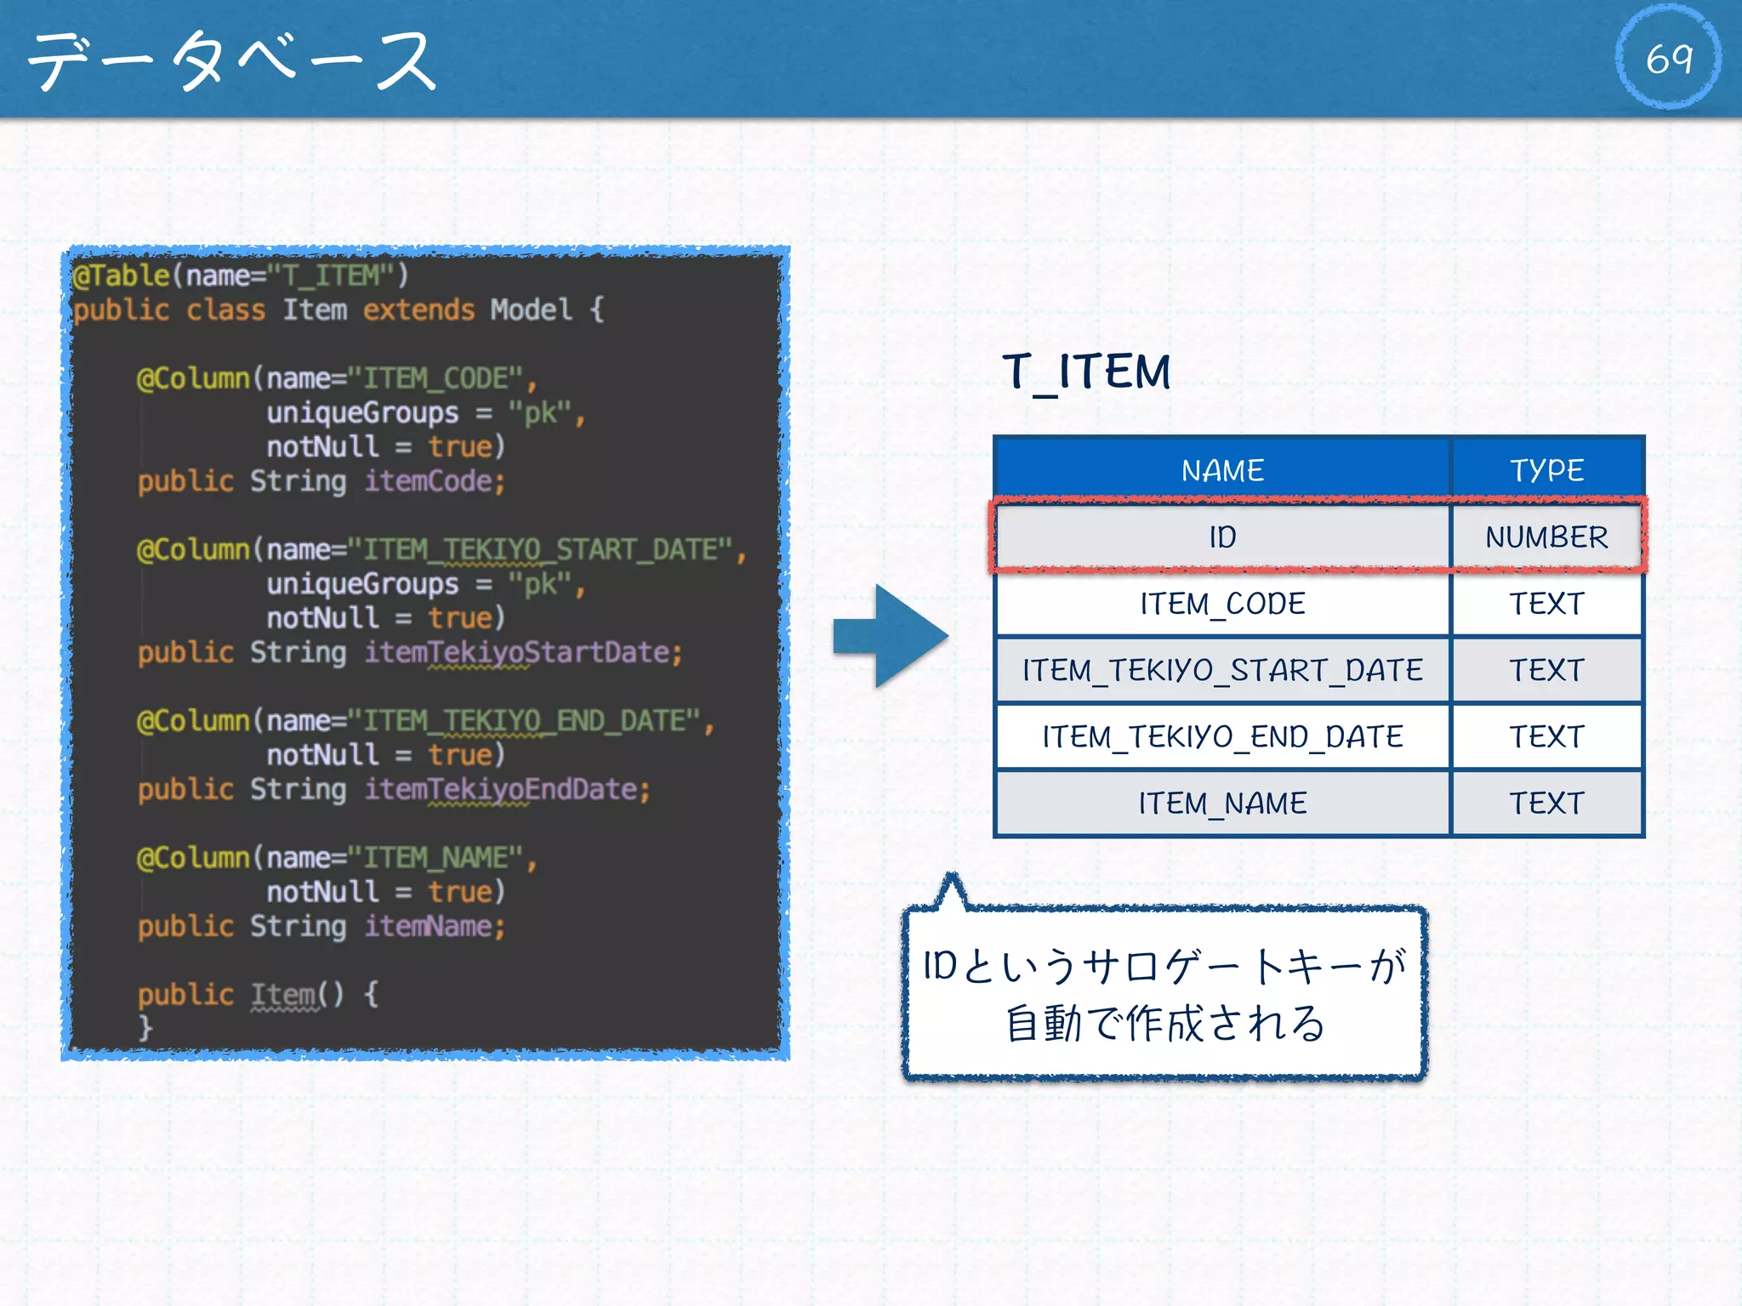Click the データベース slide title
The width and height of the screenshot is (1742, 1306).
(x=231, y=60)
